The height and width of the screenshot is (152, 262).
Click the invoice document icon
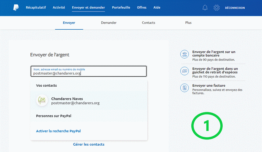[184, 88]
